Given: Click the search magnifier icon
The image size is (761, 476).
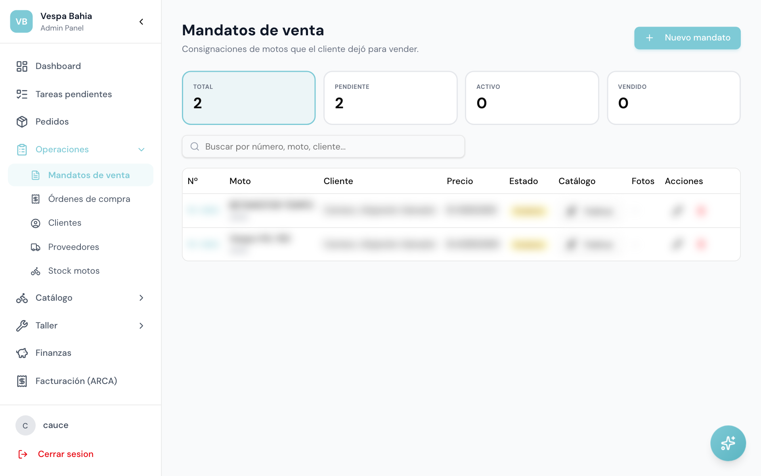Looking at the screenshot, I should click(195, 147).
